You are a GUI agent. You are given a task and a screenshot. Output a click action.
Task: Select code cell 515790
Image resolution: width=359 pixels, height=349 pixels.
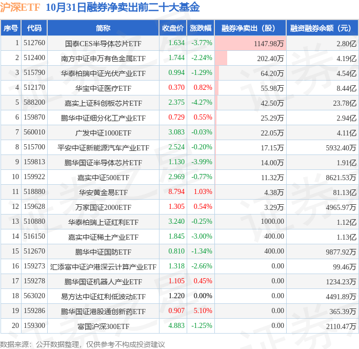pyautogui.click(x=34, y=73)
